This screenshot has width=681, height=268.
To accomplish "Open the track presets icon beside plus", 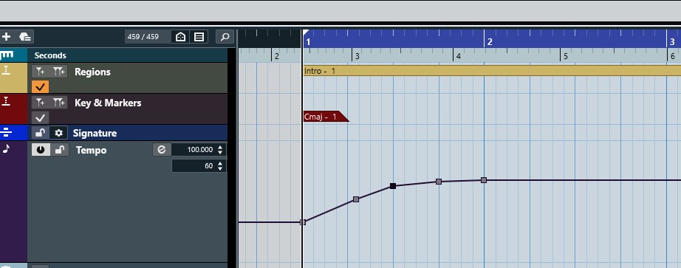I will 25,37.
